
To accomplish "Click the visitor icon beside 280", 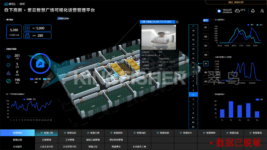I will click(x=27, y=35).
